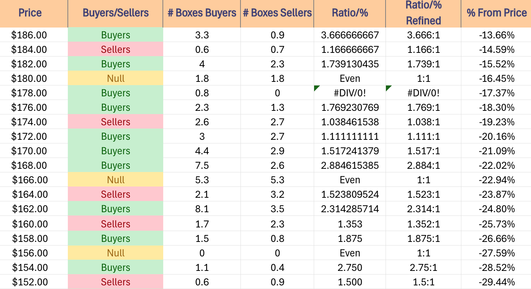Viewport: 531px width, 289px height.
Task: Click the % From Price header
Action: (496, 13)
